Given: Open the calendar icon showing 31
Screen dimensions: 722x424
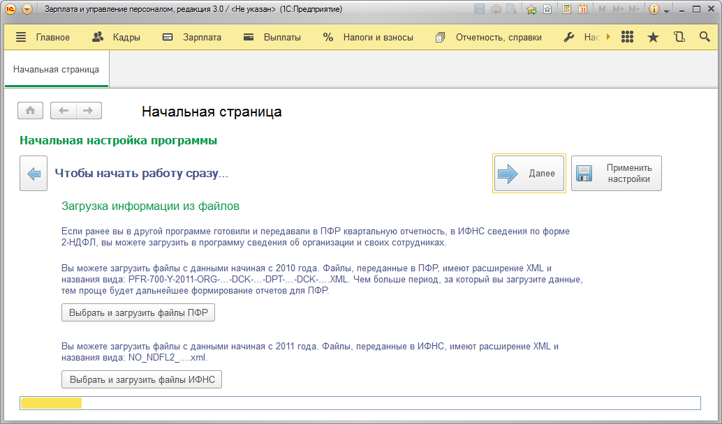Looking at the screenshot, I should pyautogui.click(x=582, y=10).
